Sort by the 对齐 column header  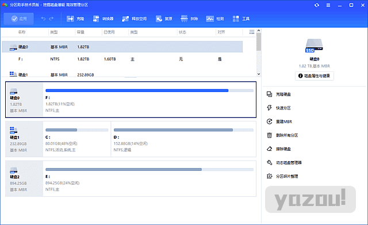[x=221, y=32]
